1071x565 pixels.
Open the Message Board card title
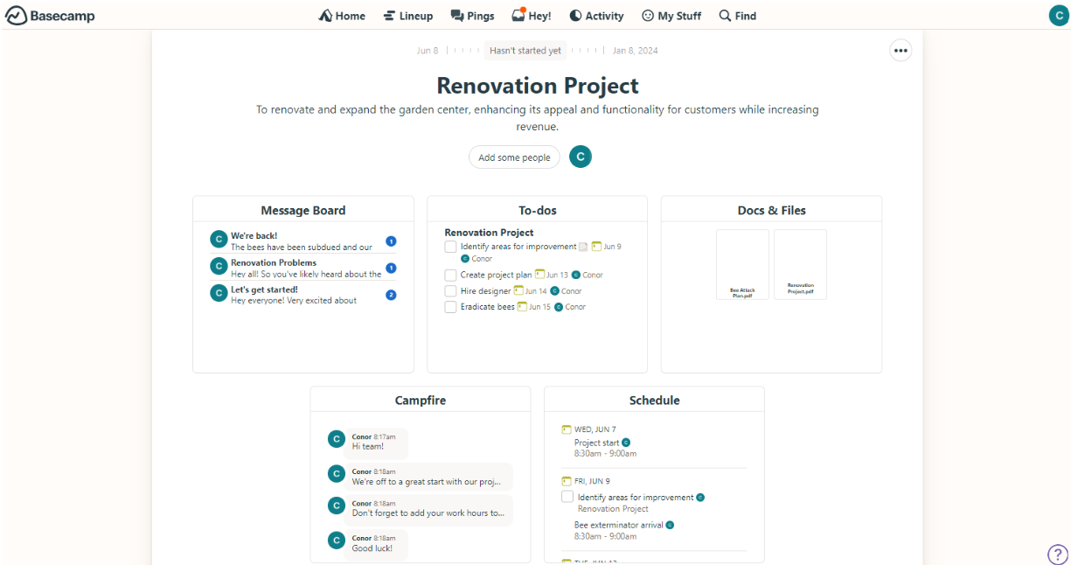[x=303, y=210]
